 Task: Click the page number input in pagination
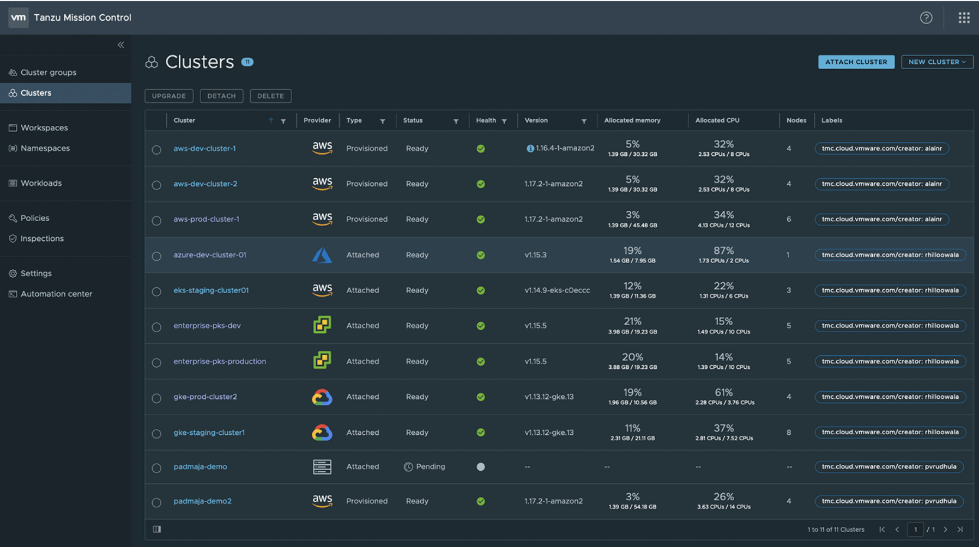point(916,529)
